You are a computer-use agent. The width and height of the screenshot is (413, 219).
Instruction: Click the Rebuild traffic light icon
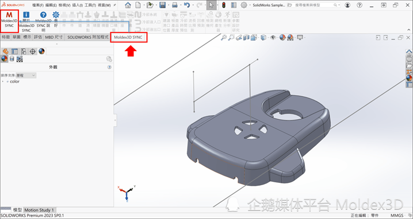(224, 5)
